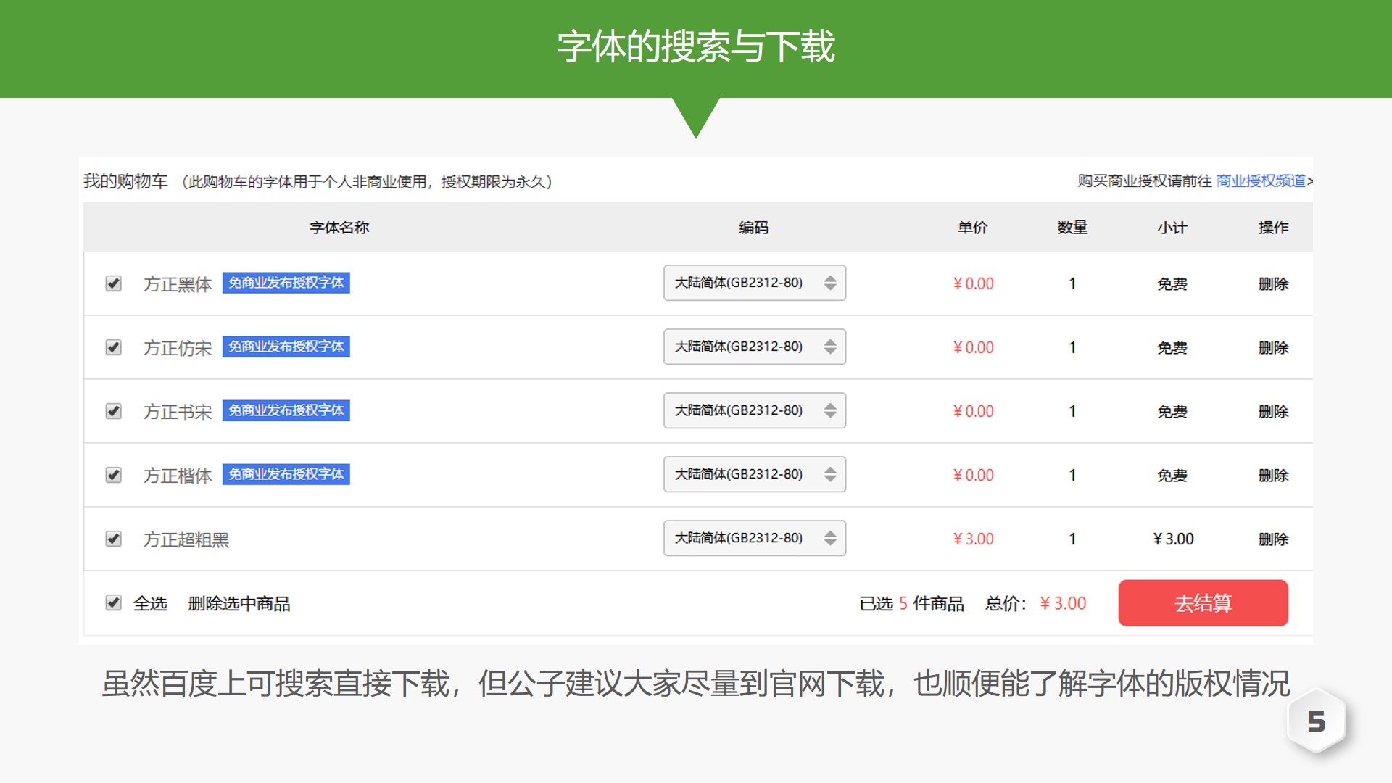Remove 方正超粗黑 from the cart
The height and width of the screenshot is (783, 1392).
click(x=1273, y=539)
